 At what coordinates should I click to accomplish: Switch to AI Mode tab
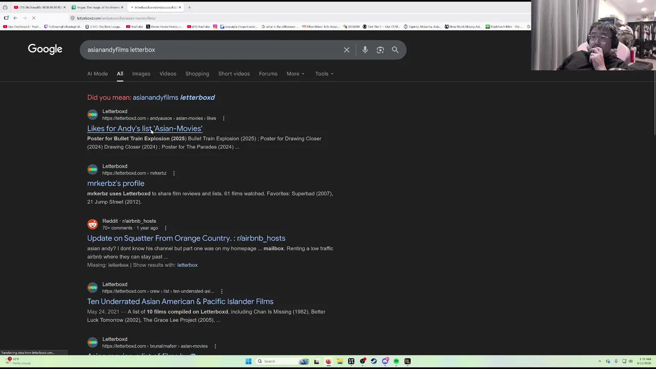tap(97, 74)
